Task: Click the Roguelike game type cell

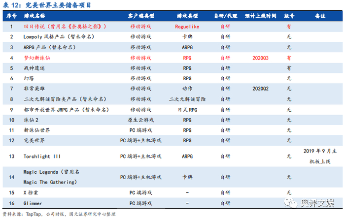Action: coord(187,27)
